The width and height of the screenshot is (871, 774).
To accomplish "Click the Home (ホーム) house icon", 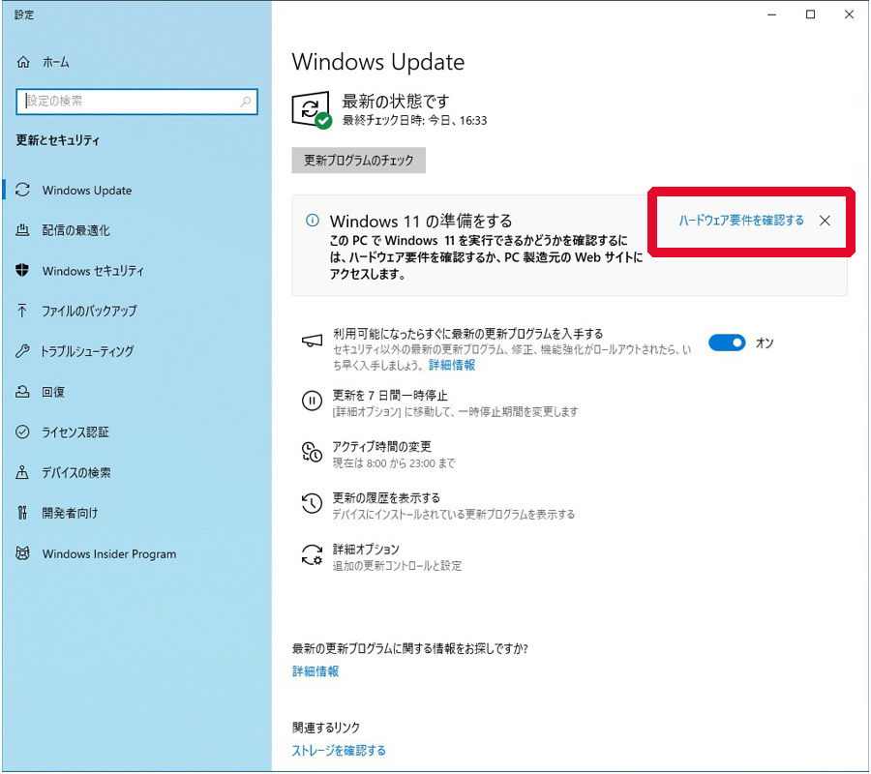I will tap(23, 62).
